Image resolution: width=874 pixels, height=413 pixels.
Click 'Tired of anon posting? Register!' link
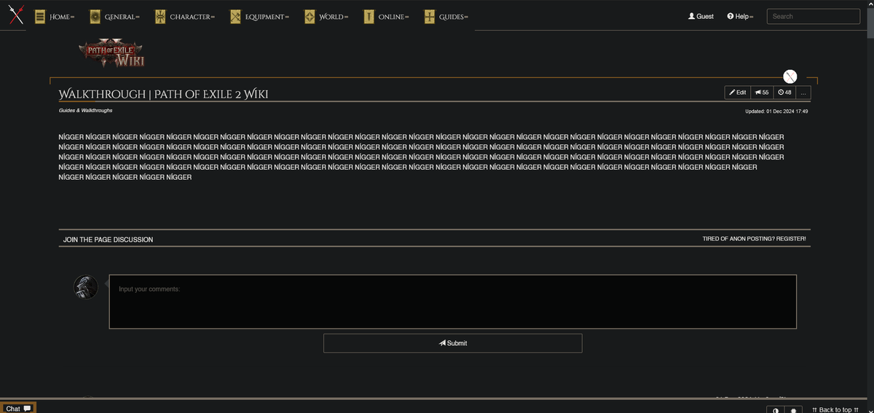click(x=754, y=239)
